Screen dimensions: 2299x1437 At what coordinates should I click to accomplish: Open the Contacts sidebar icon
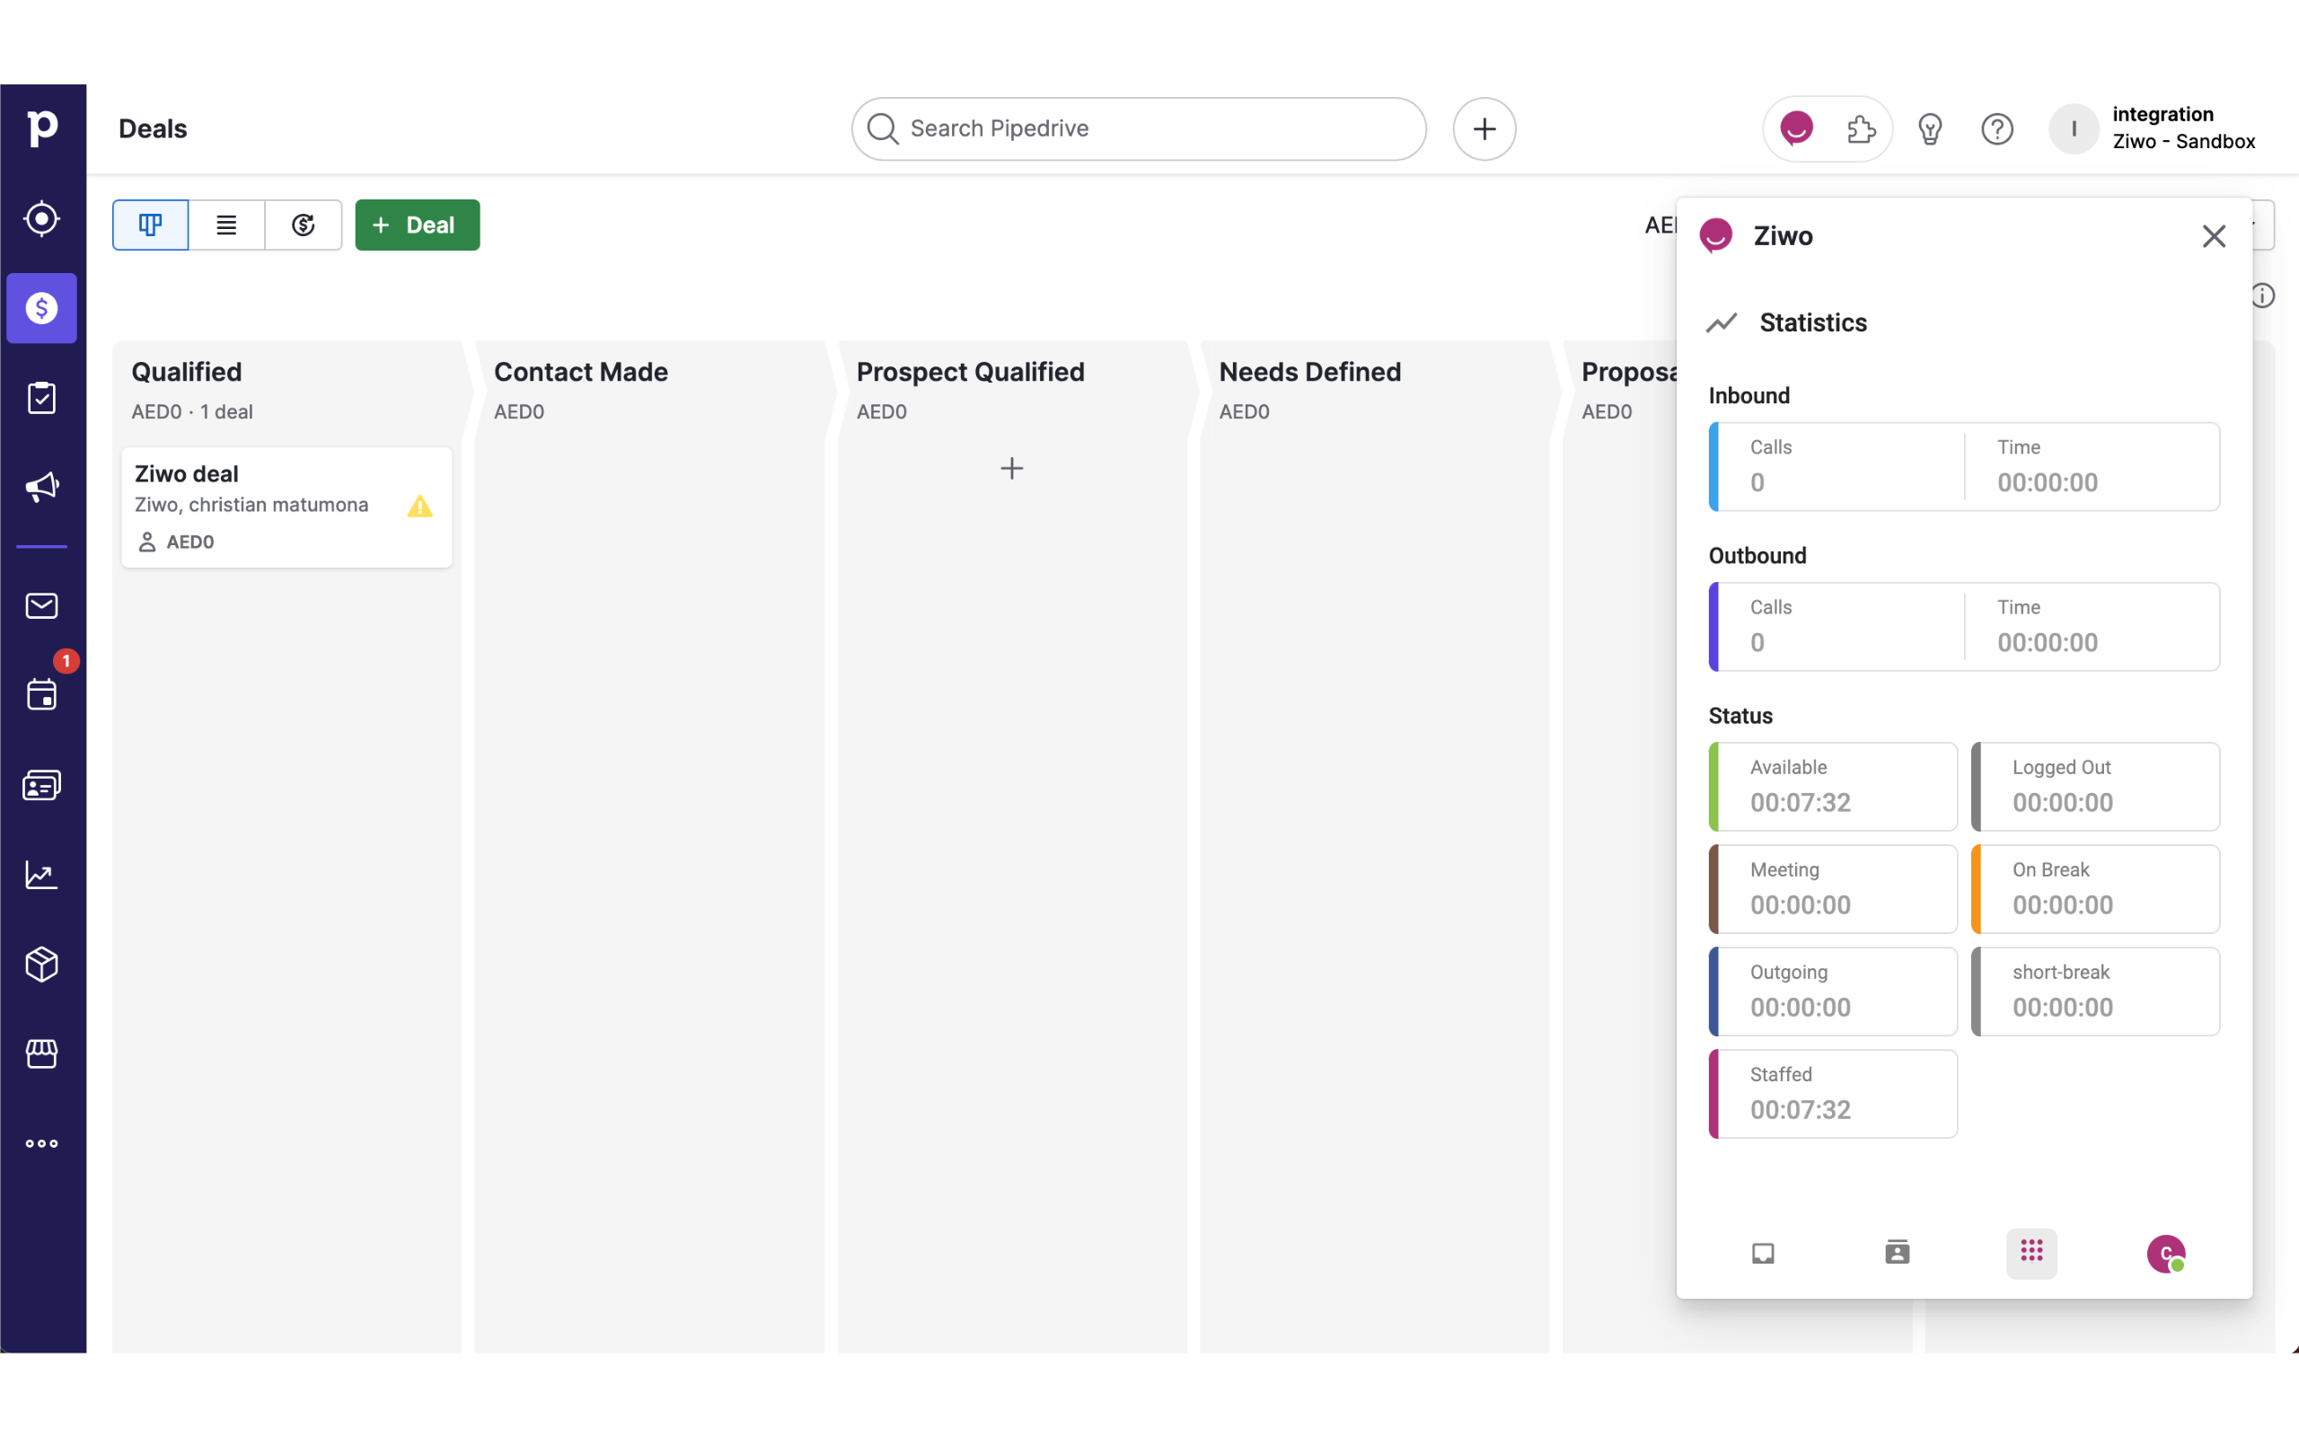(x=42, y=785)
